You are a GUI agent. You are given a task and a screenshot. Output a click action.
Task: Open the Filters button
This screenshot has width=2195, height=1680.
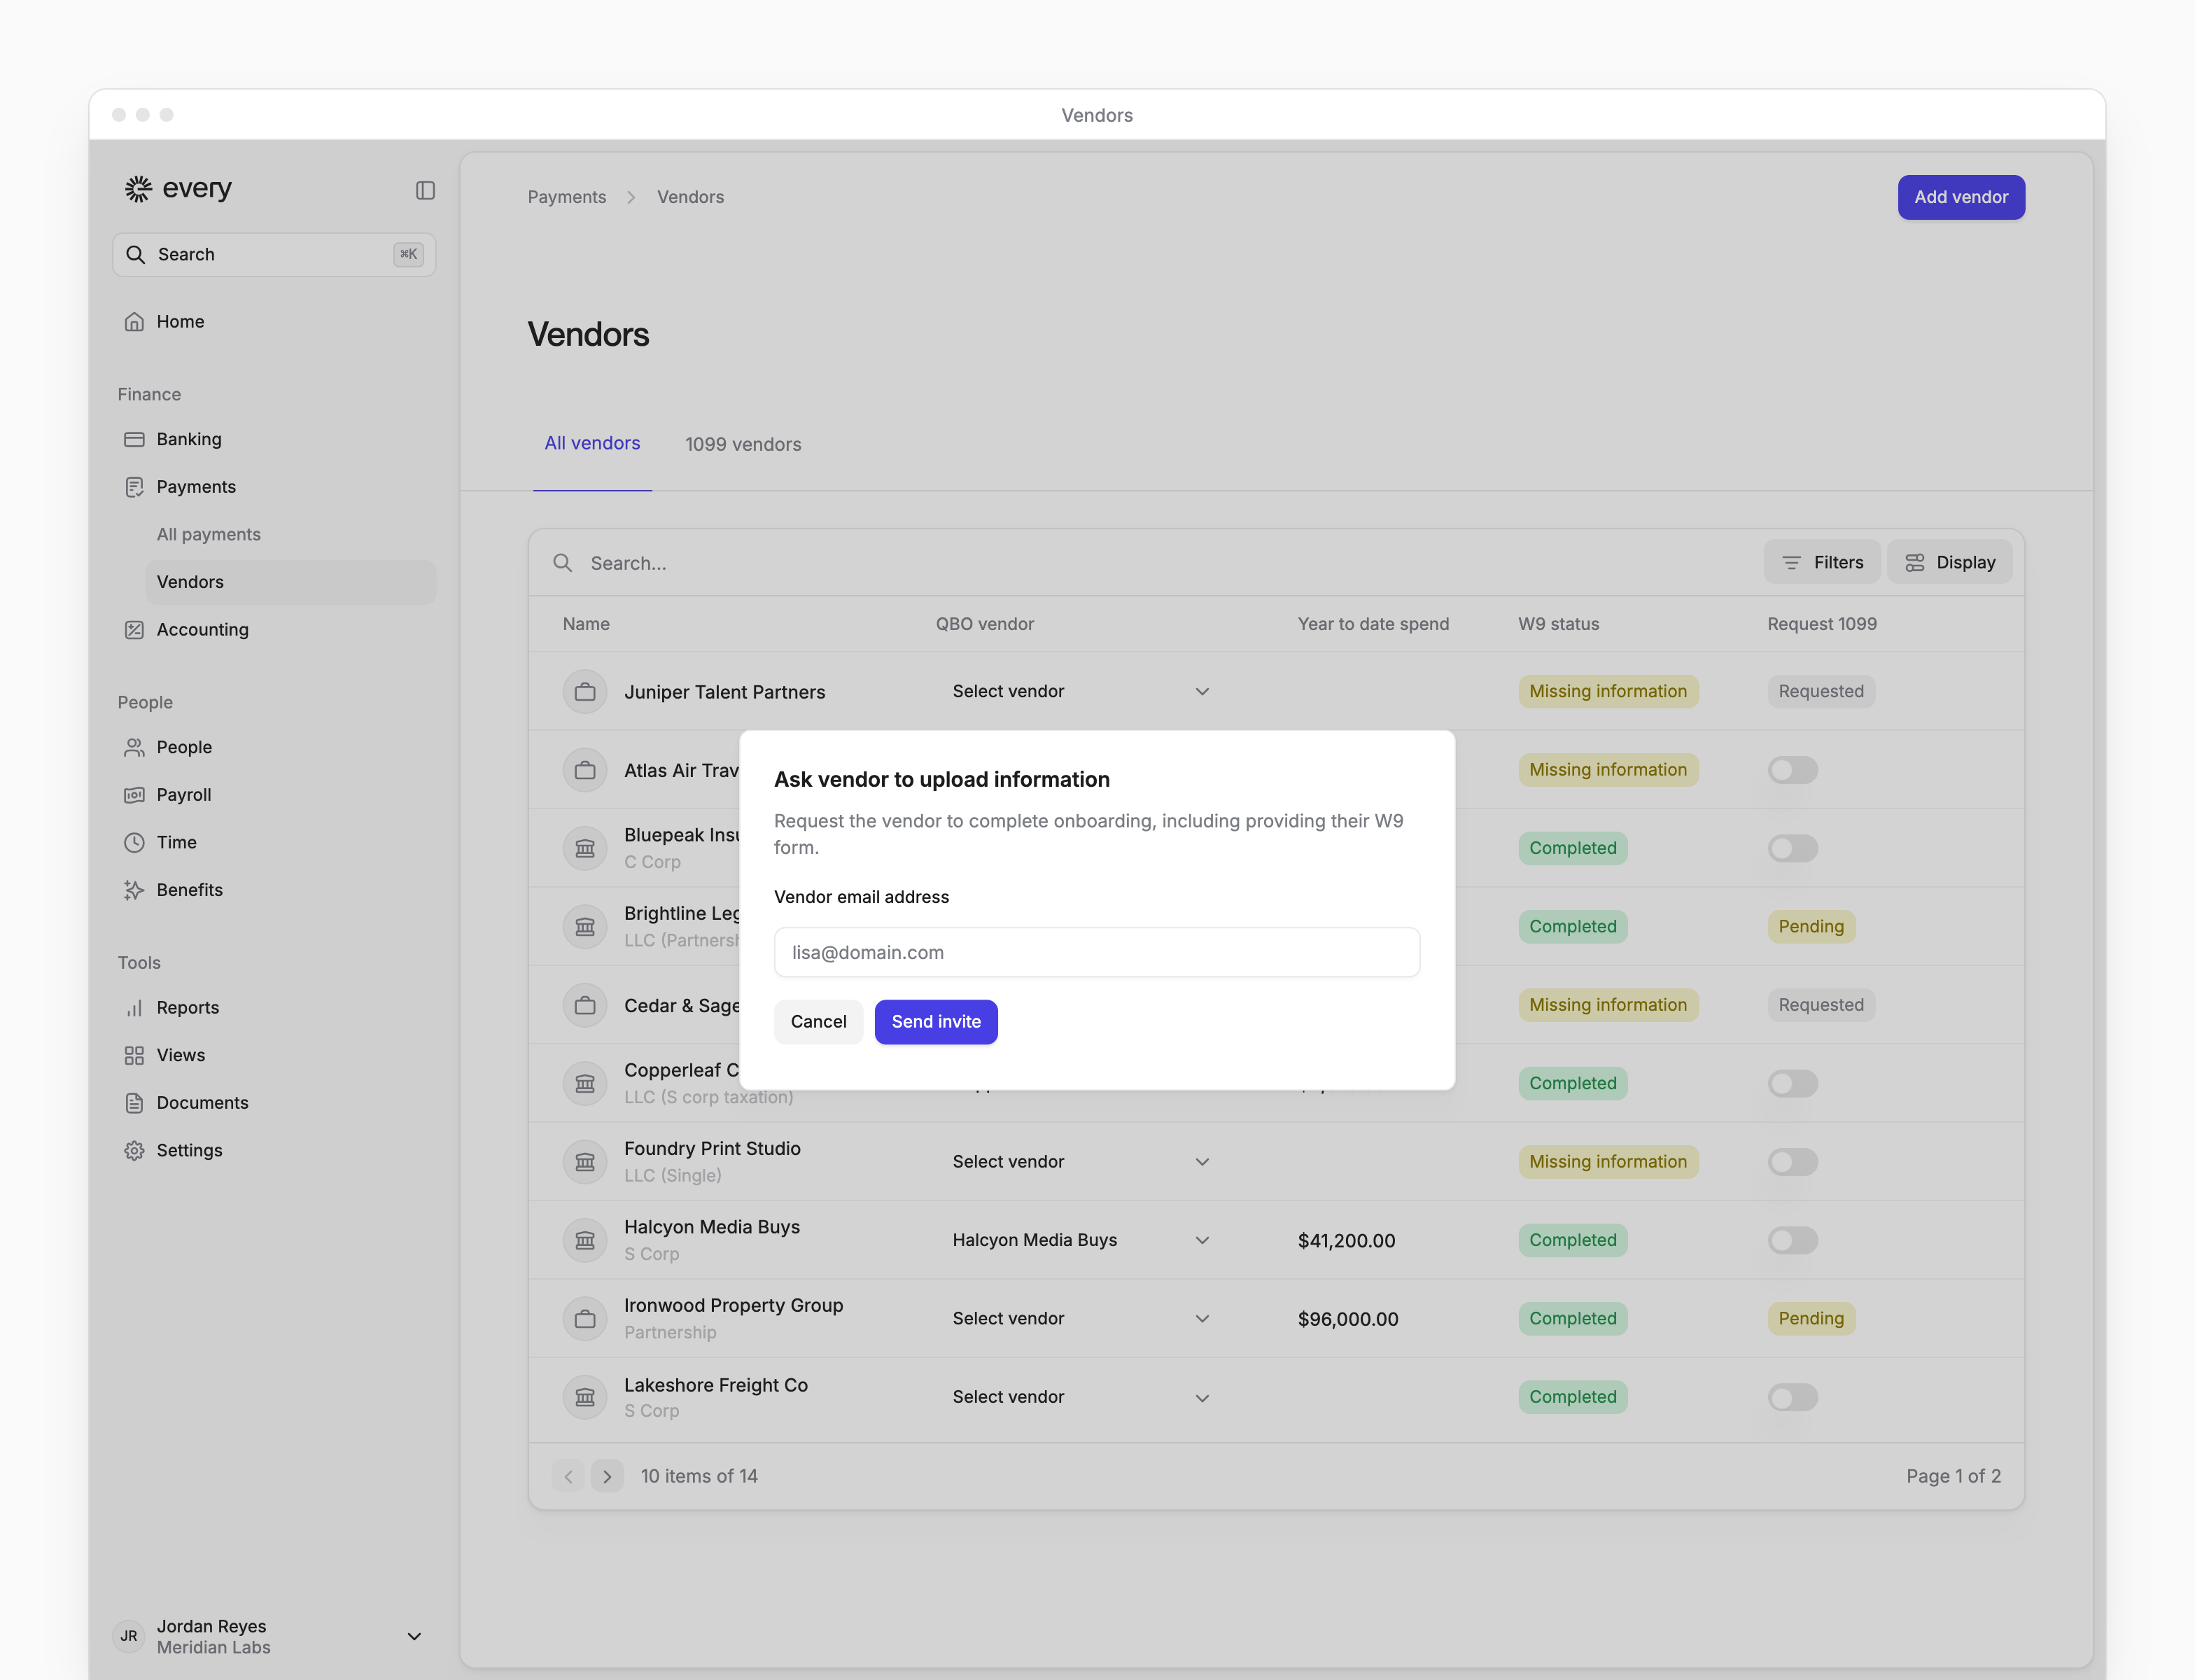(x=1822, y=562)
